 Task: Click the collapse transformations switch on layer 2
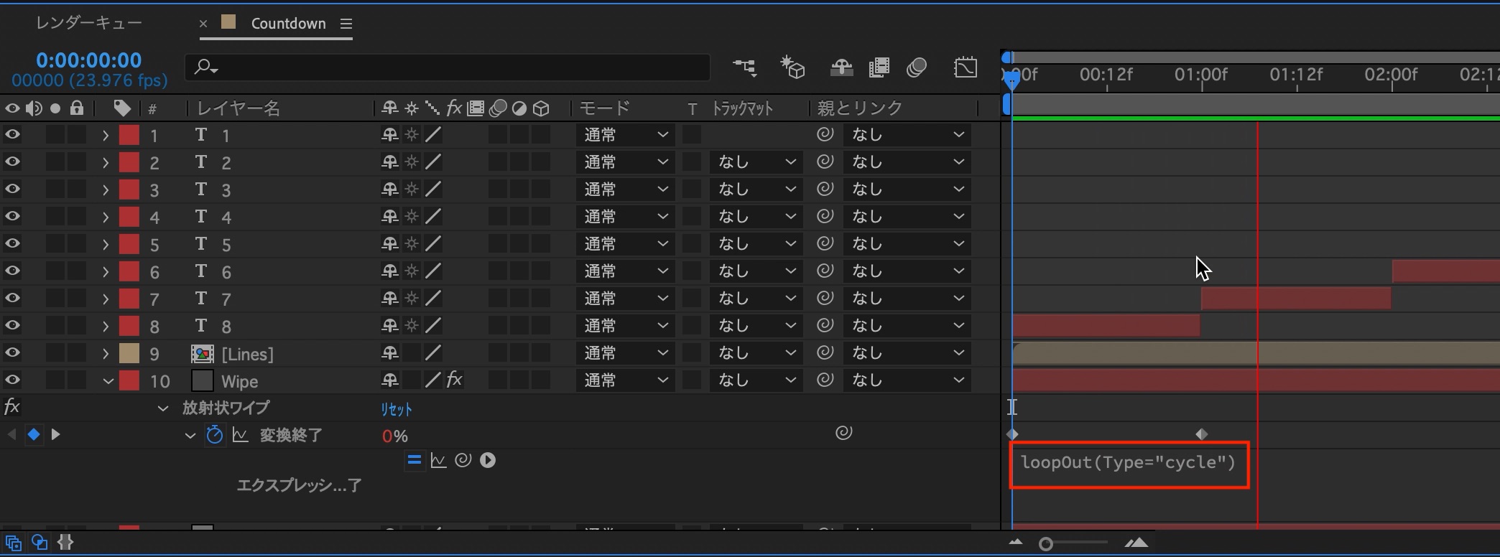412,162
